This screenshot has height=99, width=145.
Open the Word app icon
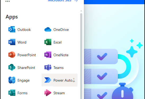(12, 42)
